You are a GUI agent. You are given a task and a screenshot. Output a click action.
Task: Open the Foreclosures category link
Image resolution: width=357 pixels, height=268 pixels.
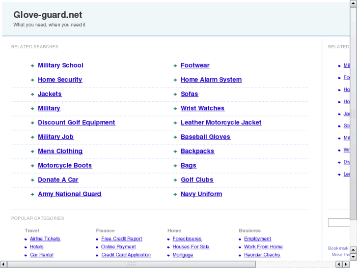[187, 239]
